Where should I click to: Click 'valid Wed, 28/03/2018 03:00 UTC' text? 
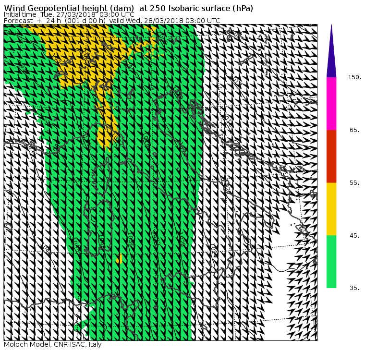pyautogui.click(x=165, y=21)
